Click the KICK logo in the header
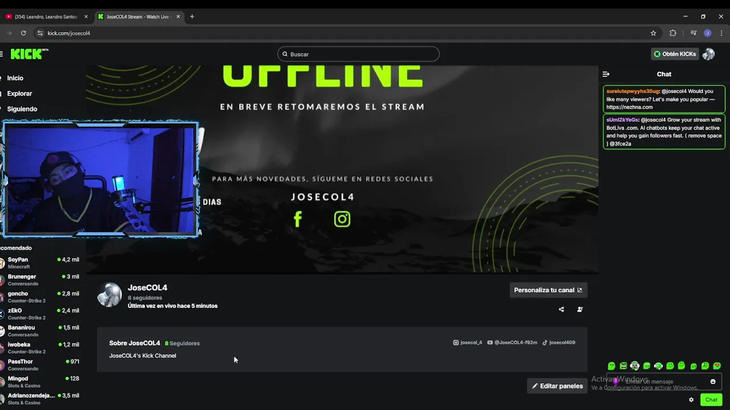This screenshot has width=730, height=410. pyautogui.click(x=29, y=54)
